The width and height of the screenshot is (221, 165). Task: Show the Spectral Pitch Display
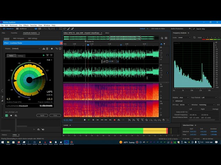40,29
